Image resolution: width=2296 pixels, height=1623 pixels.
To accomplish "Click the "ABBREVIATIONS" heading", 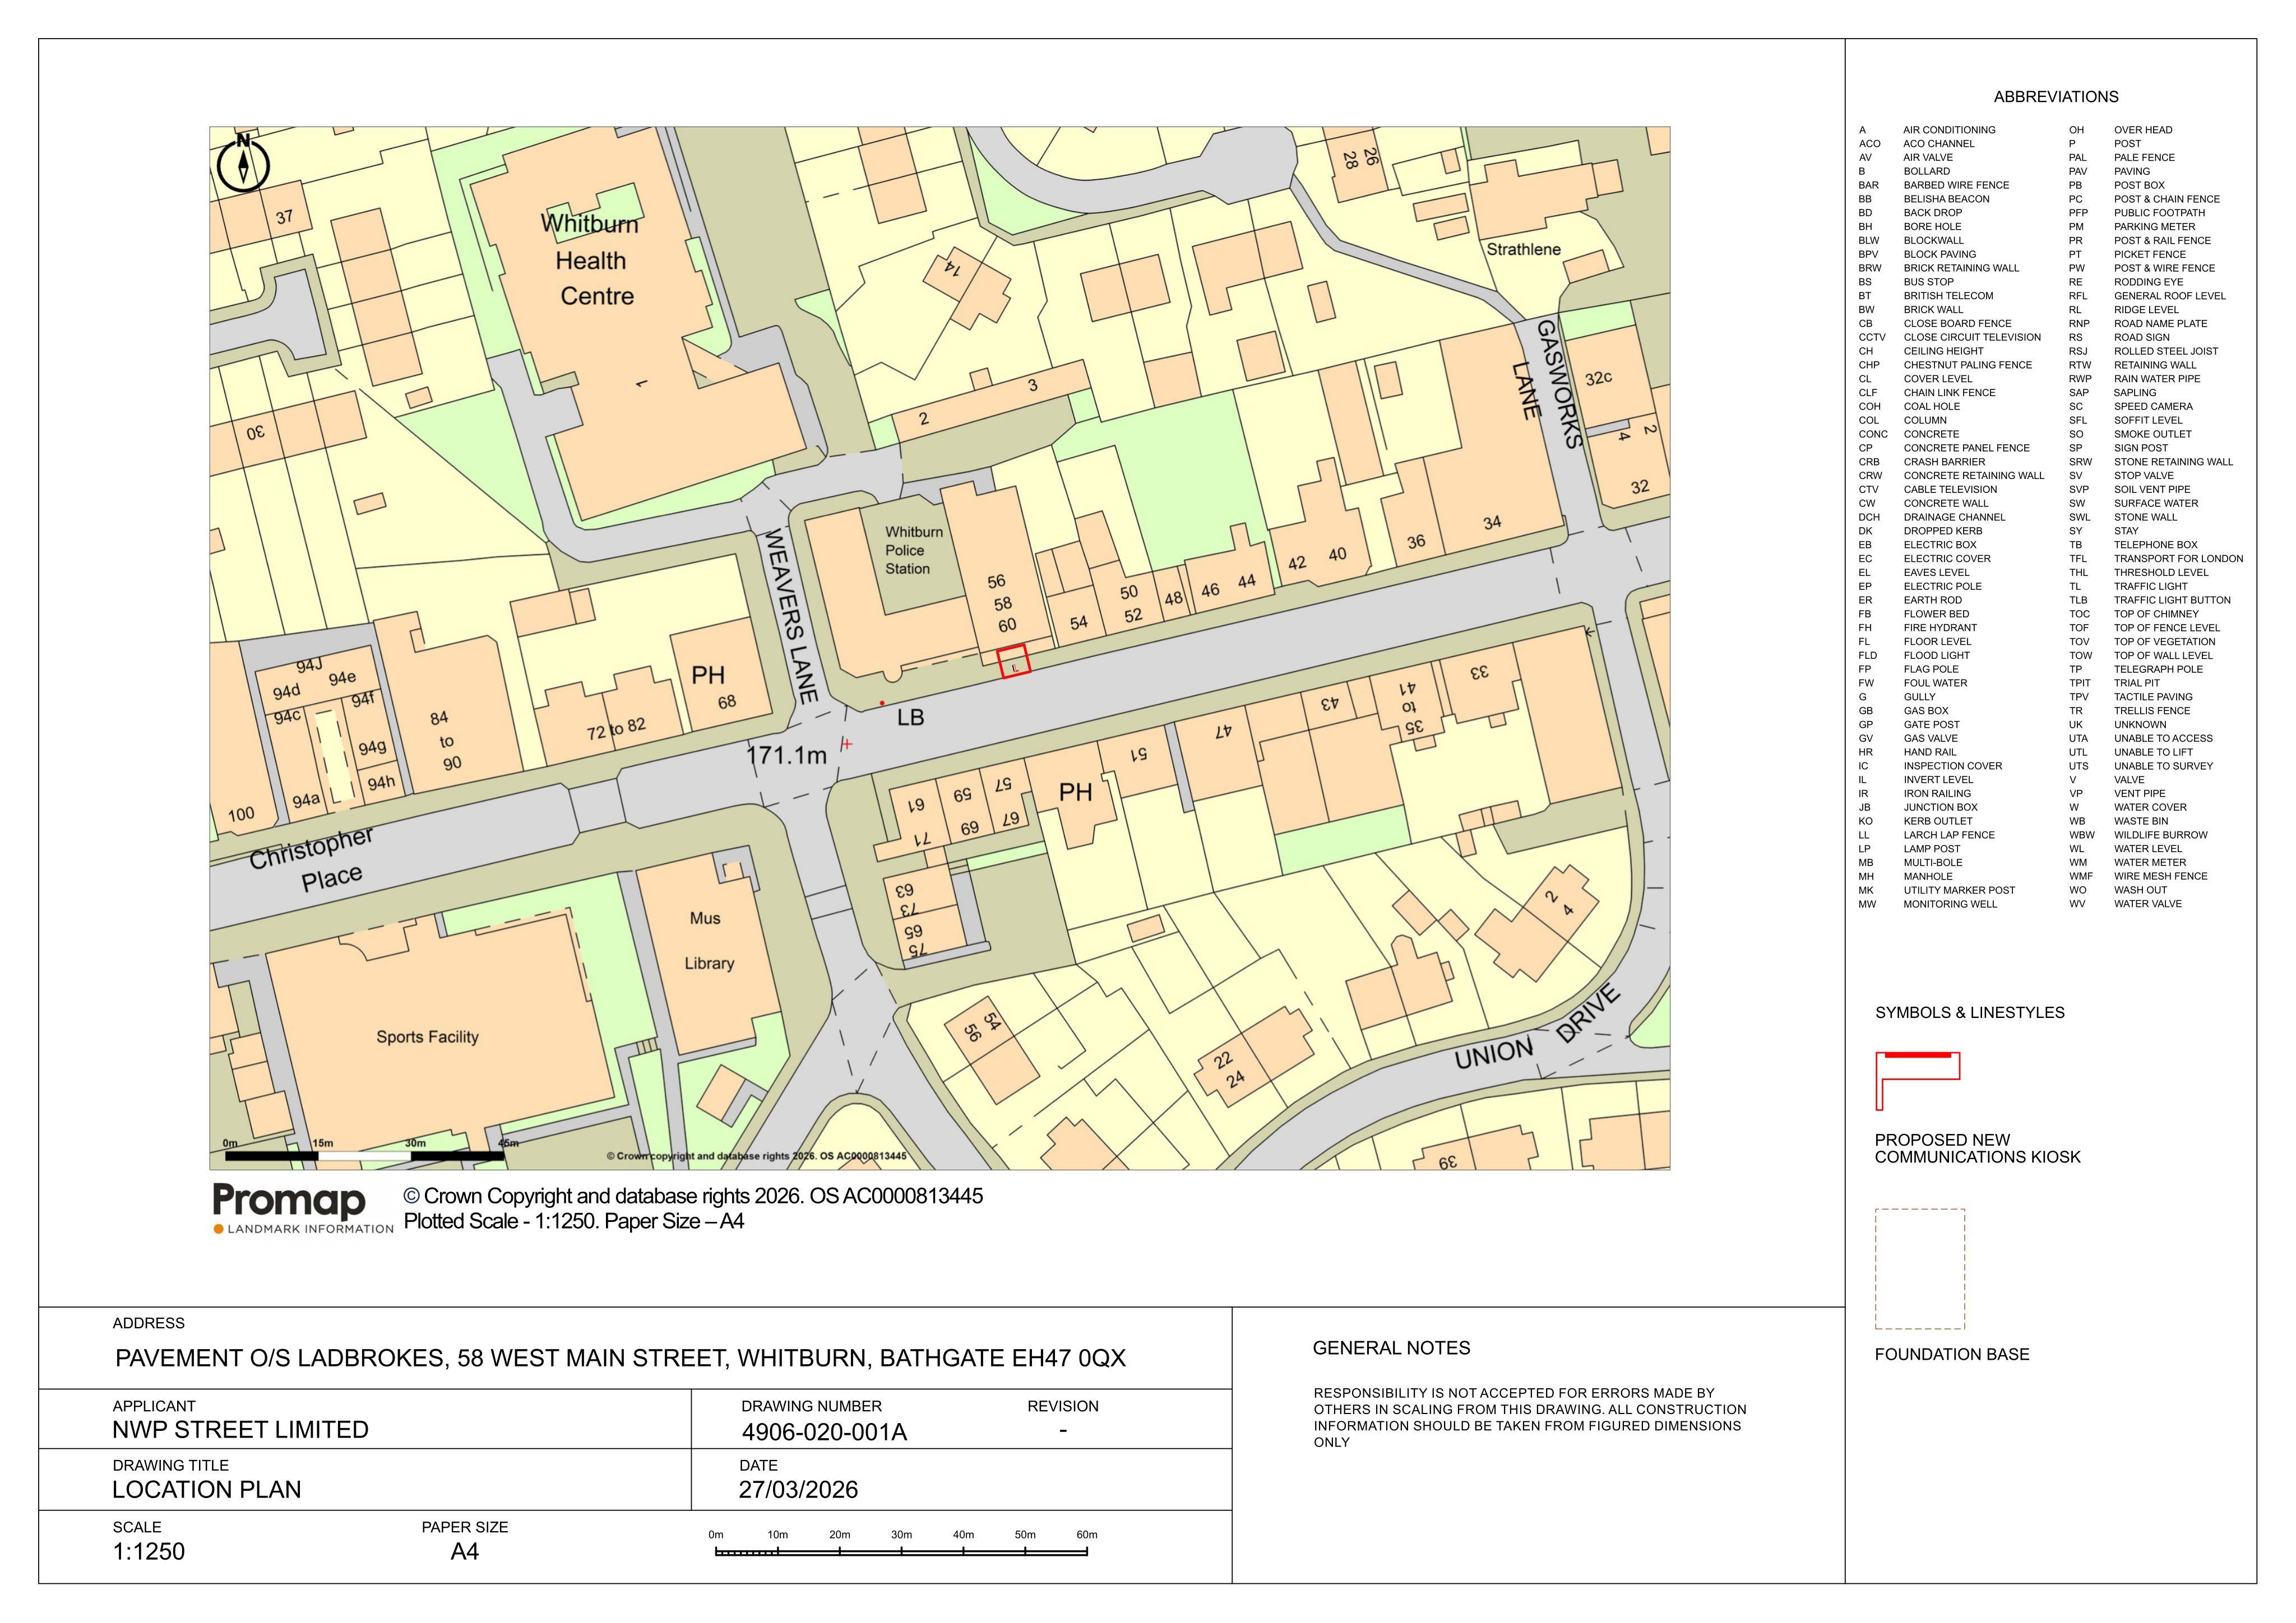I will coord(2056,97).
